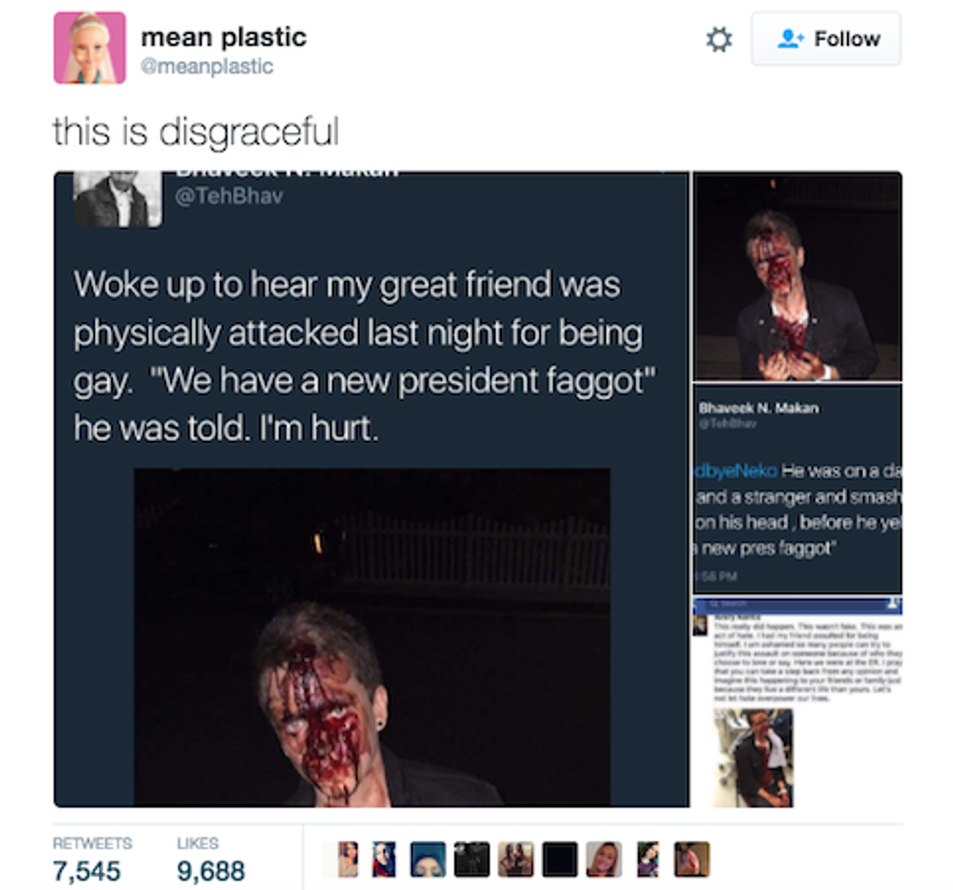The width and height of the screenshot is (953, 890).
Task: Open mean plastic profile avatar
Action: [x=89, y=48]
